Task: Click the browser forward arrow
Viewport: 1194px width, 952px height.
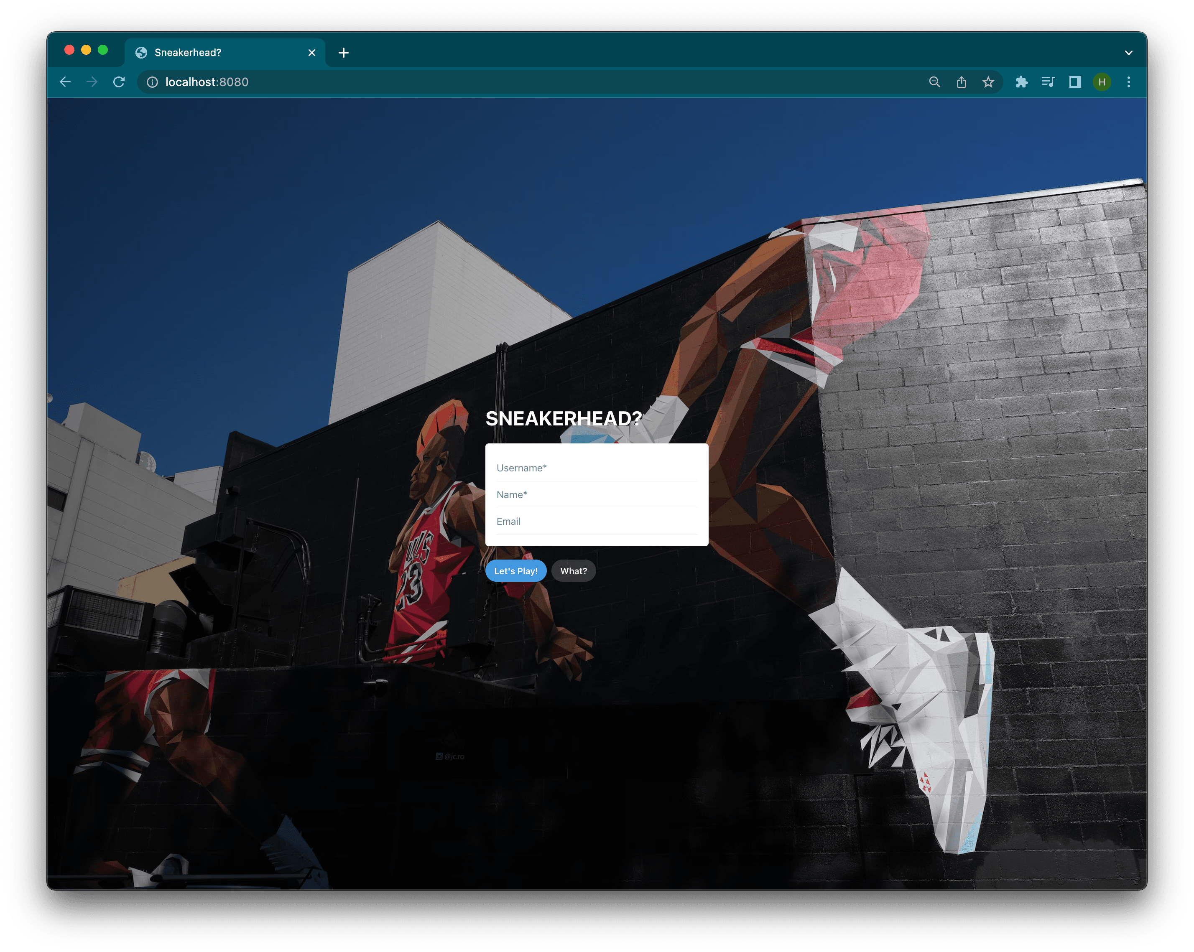Action: tap(92, 82)
